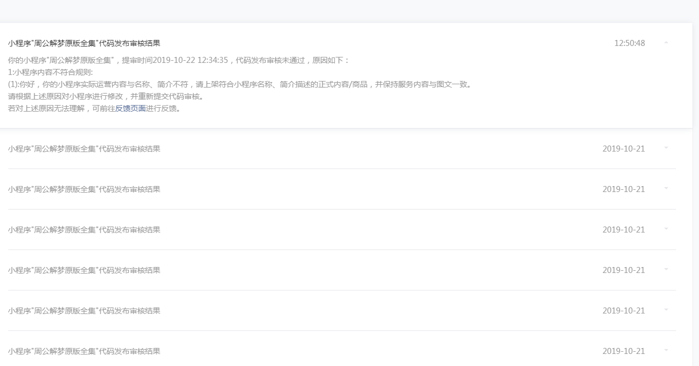Click the line containing 提审时间2019-10-22 12:34:35
The width and height of the screenshot is (699, 366).
click(x=178, y=60)
